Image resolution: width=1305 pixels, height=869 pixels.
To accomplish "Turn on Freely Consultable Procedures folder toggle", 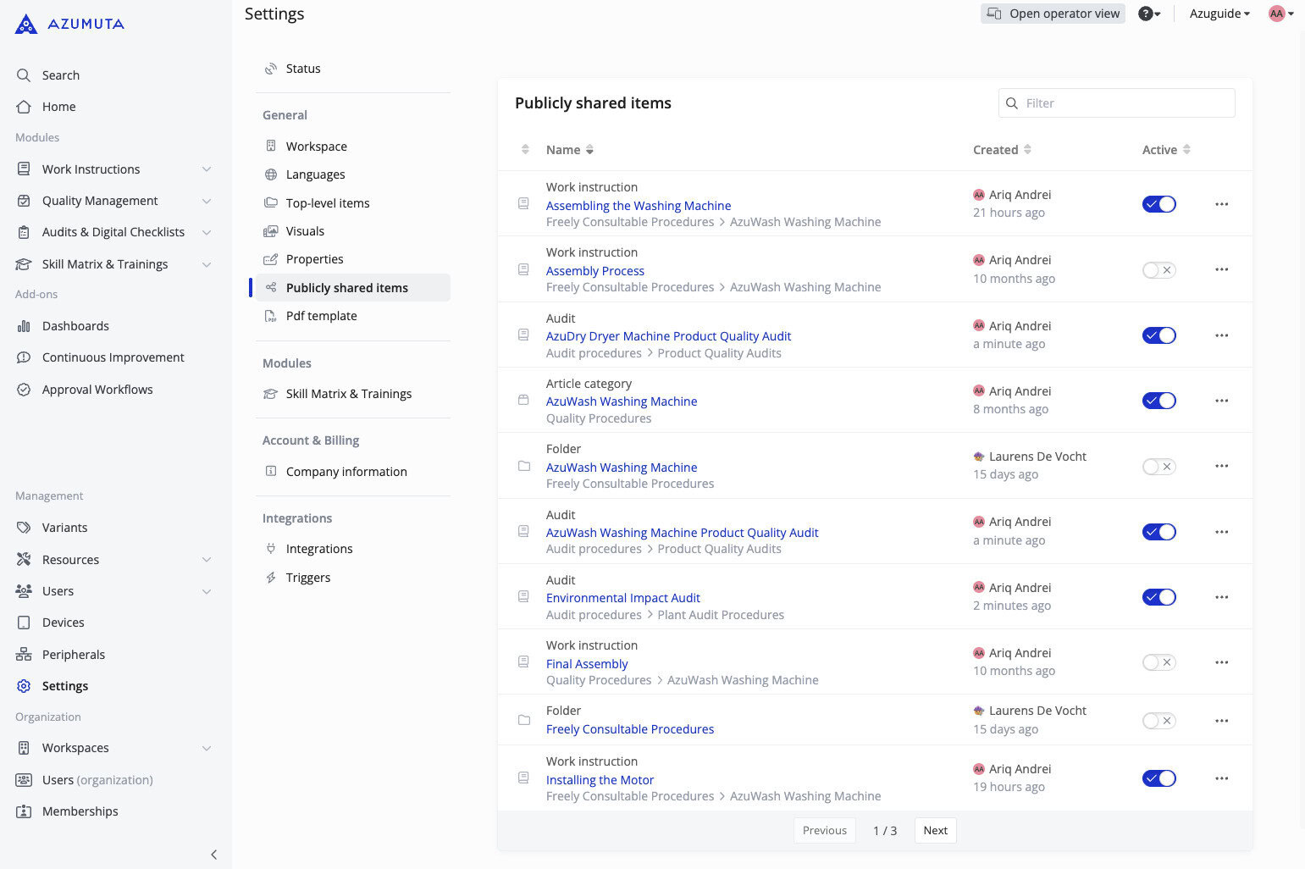I will click(1158, 721).
